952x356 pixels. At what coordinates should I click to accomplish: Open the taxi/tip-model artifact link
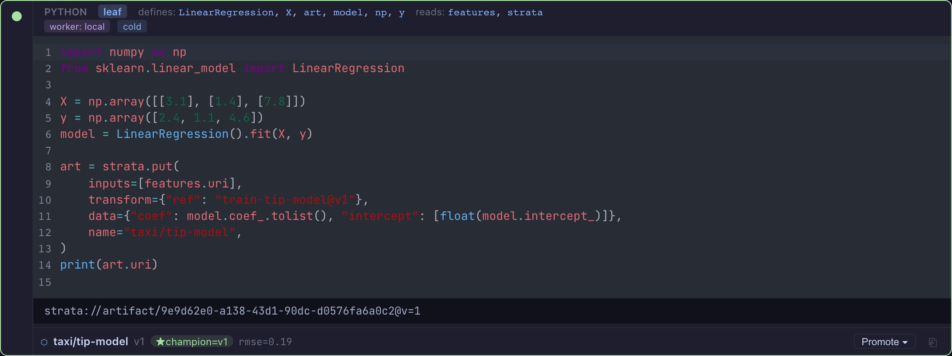pos(91,342)
